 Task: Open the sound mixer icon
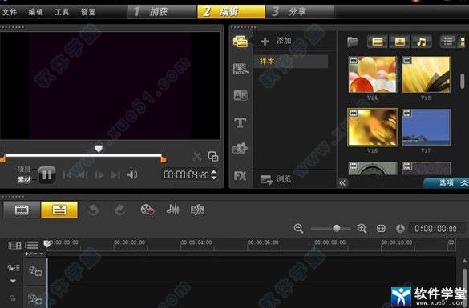click(x=173, y=210)
